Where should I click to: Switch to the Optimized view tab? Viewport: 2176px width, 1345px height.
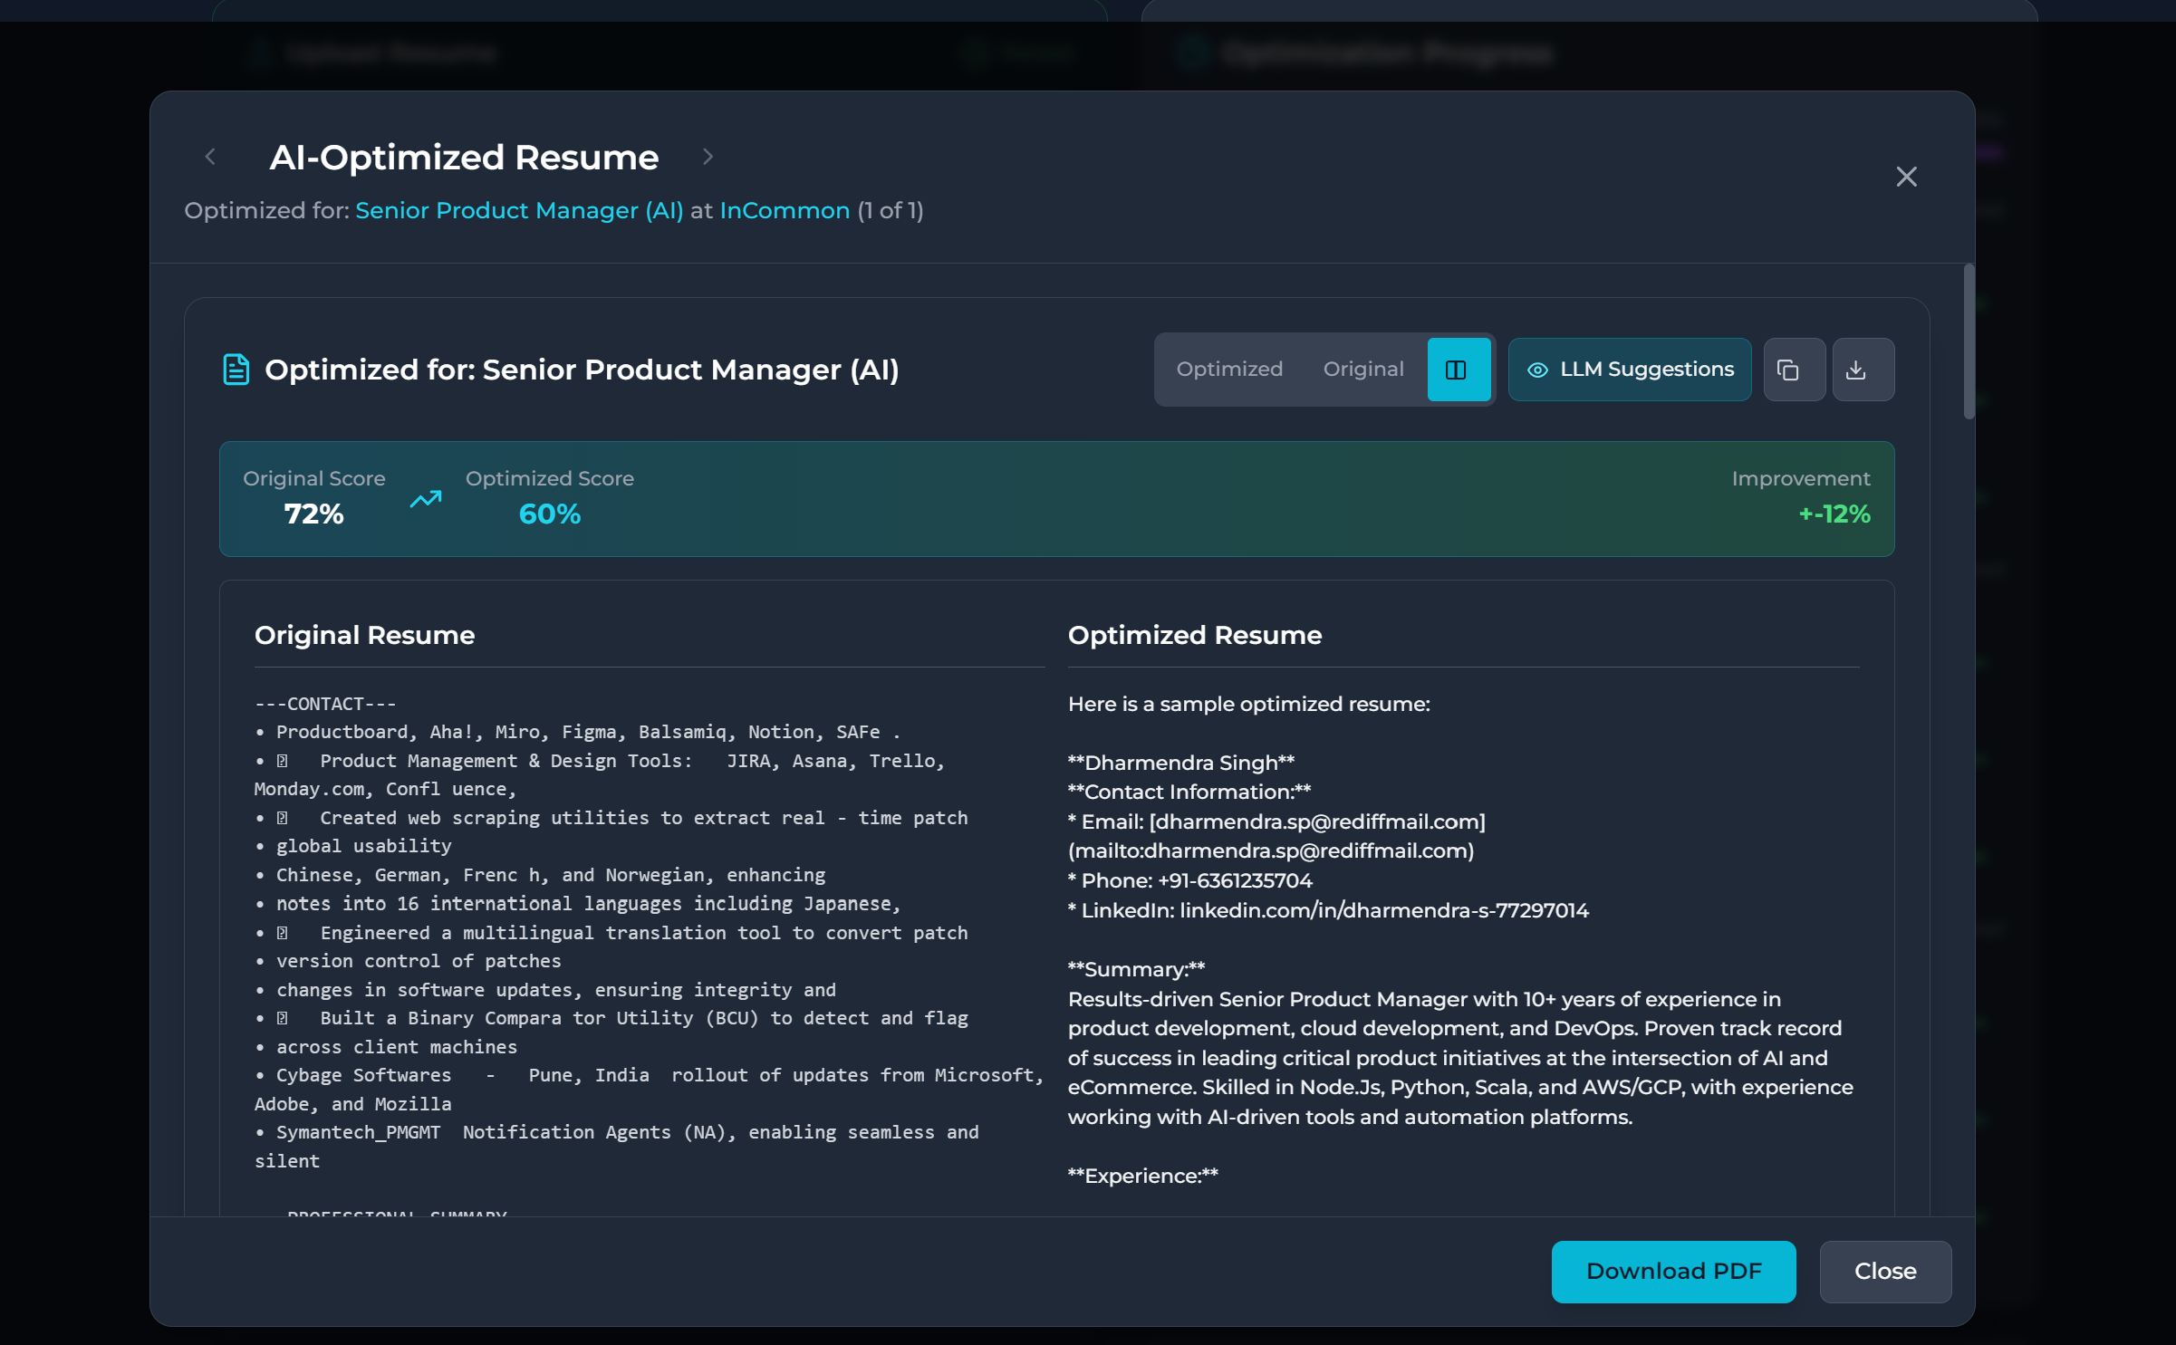[1228, 370]
